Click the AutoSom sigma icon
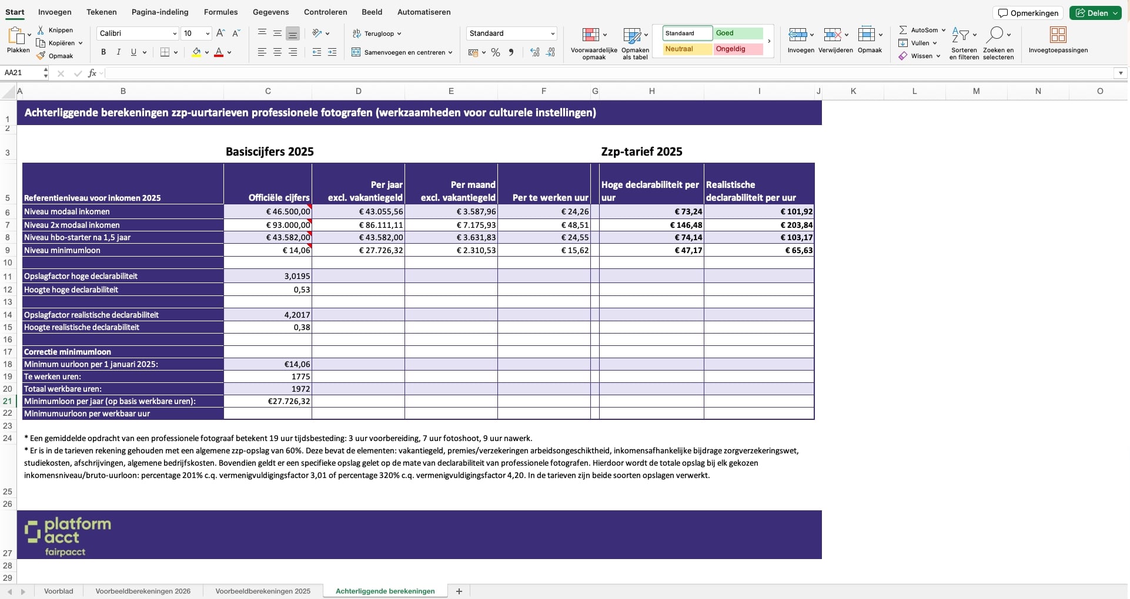 (903, 30)
